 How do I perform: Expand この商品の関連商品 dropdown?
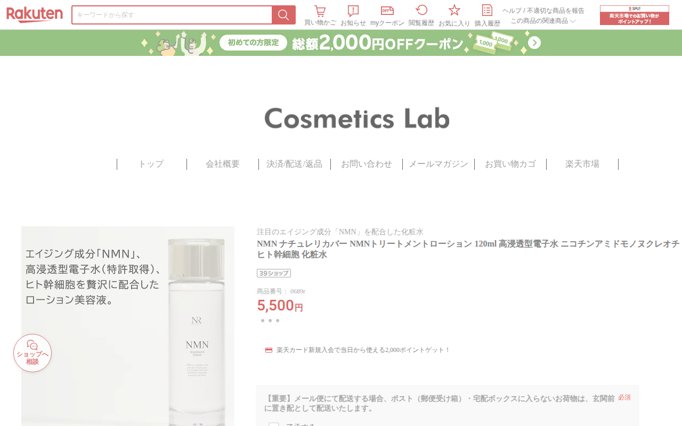tap(543, 21)
